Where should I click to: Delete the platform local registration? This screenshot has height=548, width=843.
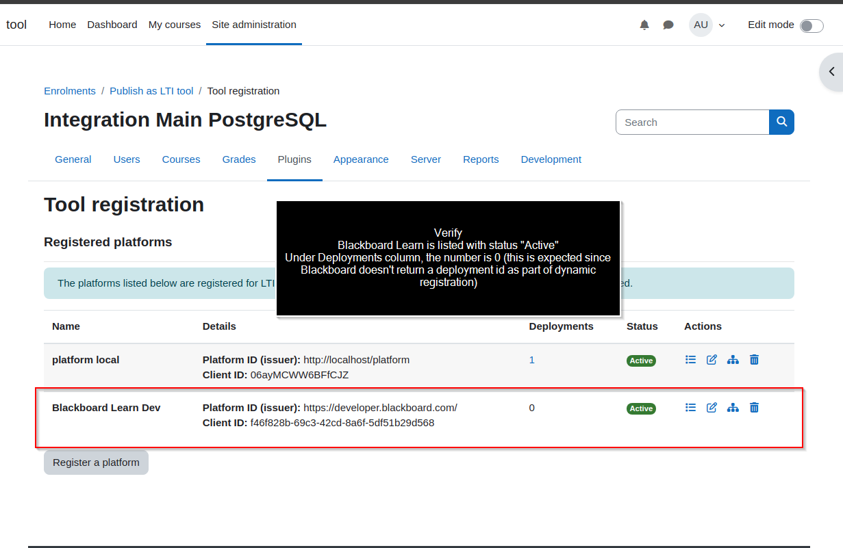click(754, 360)
